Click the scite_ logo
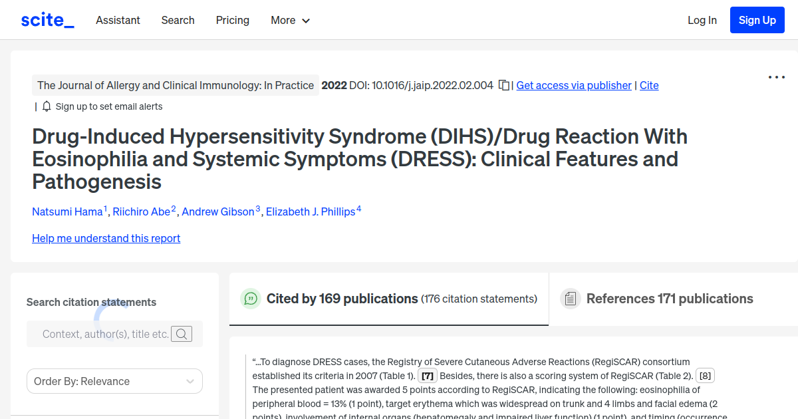798x419 pixels. tap(47, 19)
